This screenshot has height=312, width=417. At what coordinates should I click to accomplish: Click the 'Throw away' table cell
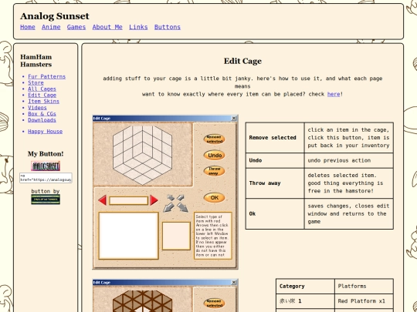coord(275,183)
